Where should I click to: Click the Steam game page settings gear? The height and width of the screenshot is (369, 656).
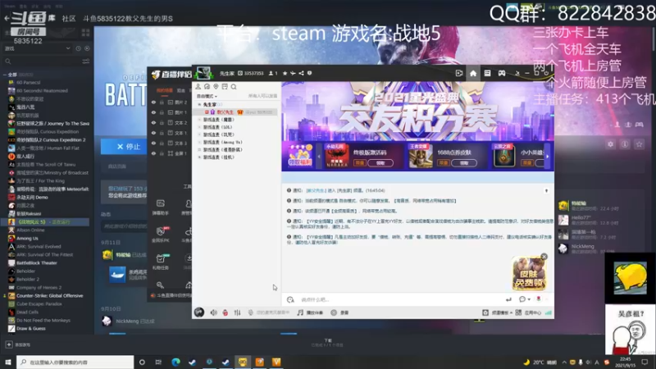pos(610,144)
